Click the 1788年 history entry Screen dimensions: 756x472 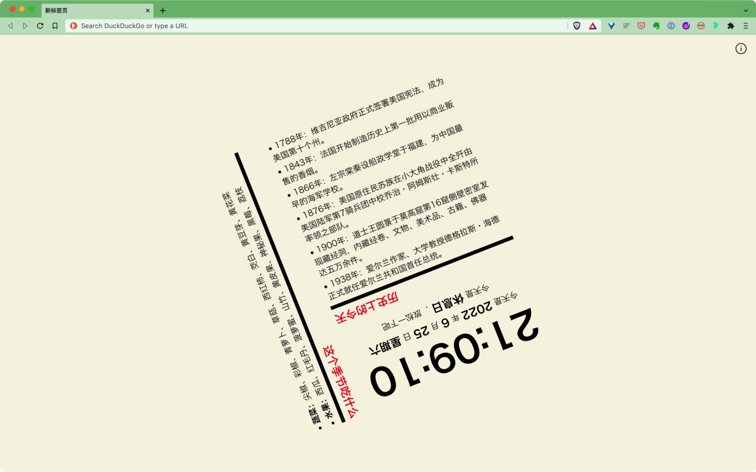tap(356, 120)
